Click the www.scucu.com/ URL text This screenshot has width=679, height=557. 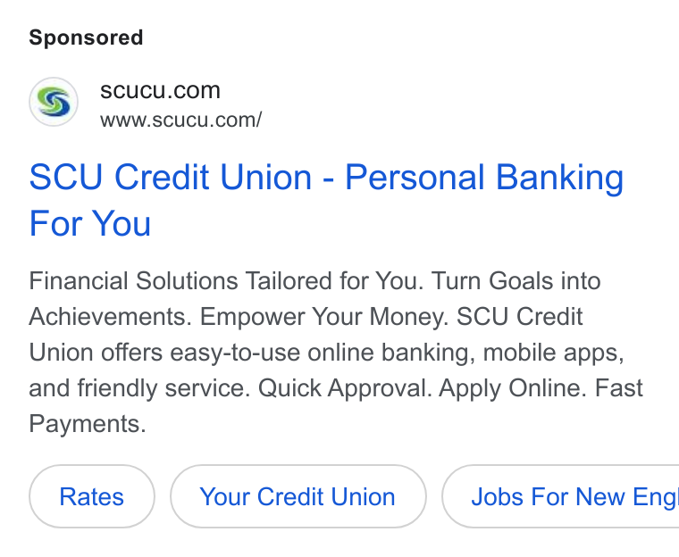tap(181, 120)
